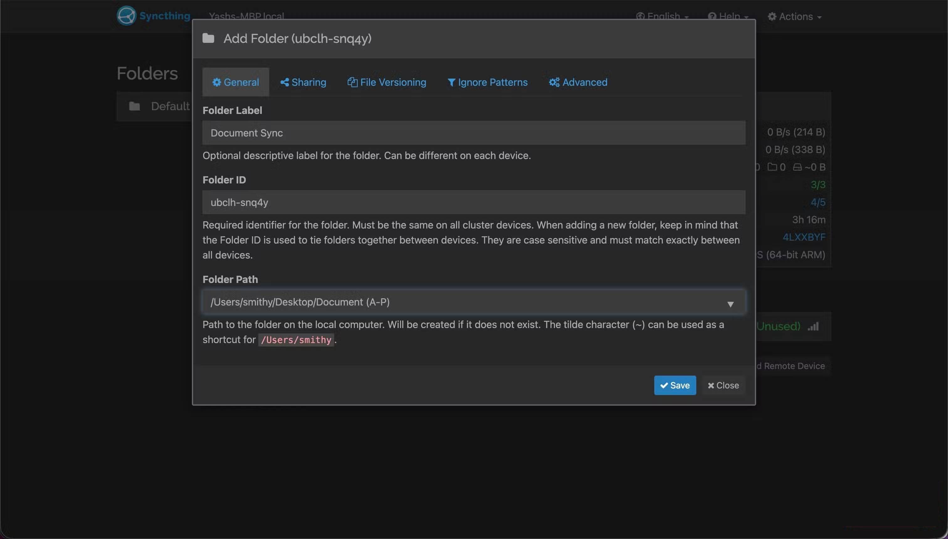Click the folder icon beside Default
Image resolution: width=948 pixels, height=539 pixels.
click(134, 106)
